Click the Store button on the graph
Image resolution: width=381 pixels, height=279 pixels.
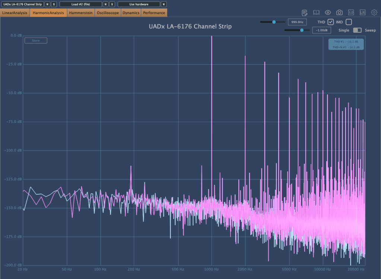36,40
